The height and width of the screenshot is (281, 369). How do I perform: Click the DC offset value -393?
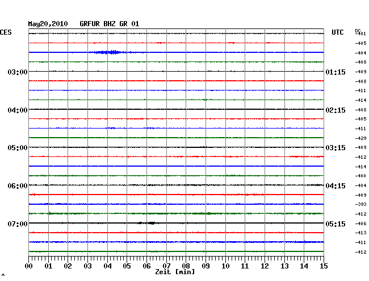tap(360, 204)
